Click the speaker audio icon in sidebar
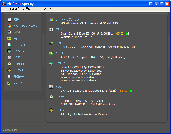Image resolution: width=171 pixels, height=134 pixels. tap(9, 70)
